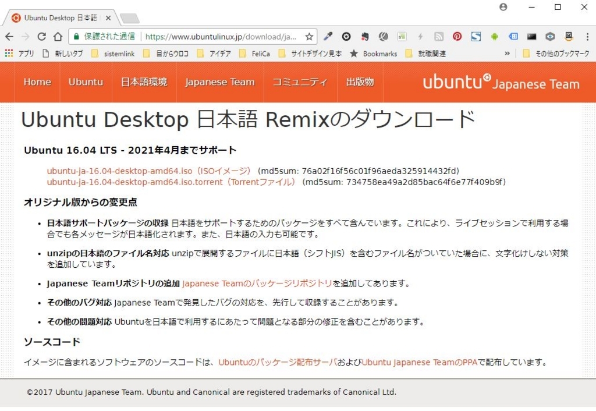Click the page heading Ubuntu Desktop 日本語 Remix
The height and width of the screenshot is (411, 596).
248,119
